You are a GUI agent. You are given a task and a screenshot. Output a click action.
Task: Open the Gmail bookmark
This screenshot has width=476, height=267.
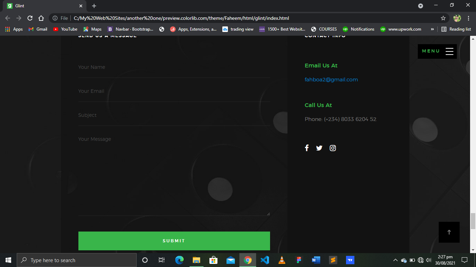coord(38,29)
